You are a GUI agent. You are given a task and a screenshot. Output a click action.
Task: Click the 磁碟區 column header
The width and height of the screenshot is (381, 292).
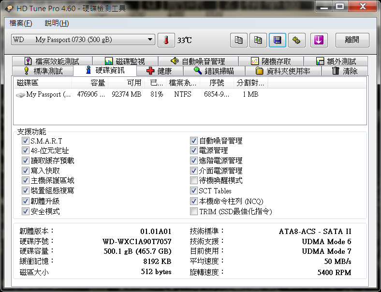pyautogui.click(x=43, y=83)
